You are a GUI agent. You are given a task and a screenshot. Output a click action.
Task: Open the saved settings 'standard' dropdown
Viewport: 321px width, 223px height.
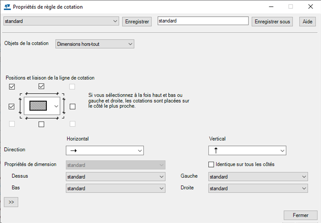[x=61, y=21]
